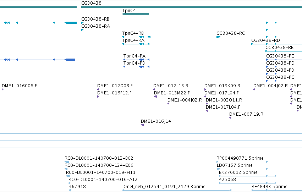Image resolution: width=302 pixels, height=192 pixels.
Task: Click the TpnC4 gene feature
Action: coord(136,14)
